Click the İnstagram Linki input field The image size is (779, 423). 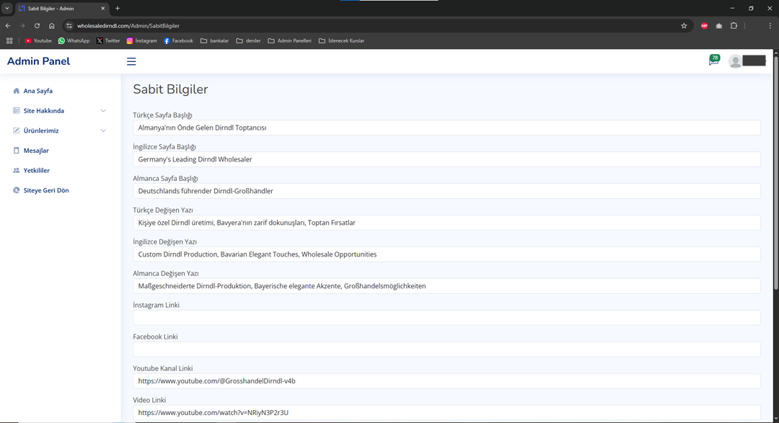[446, 318]
